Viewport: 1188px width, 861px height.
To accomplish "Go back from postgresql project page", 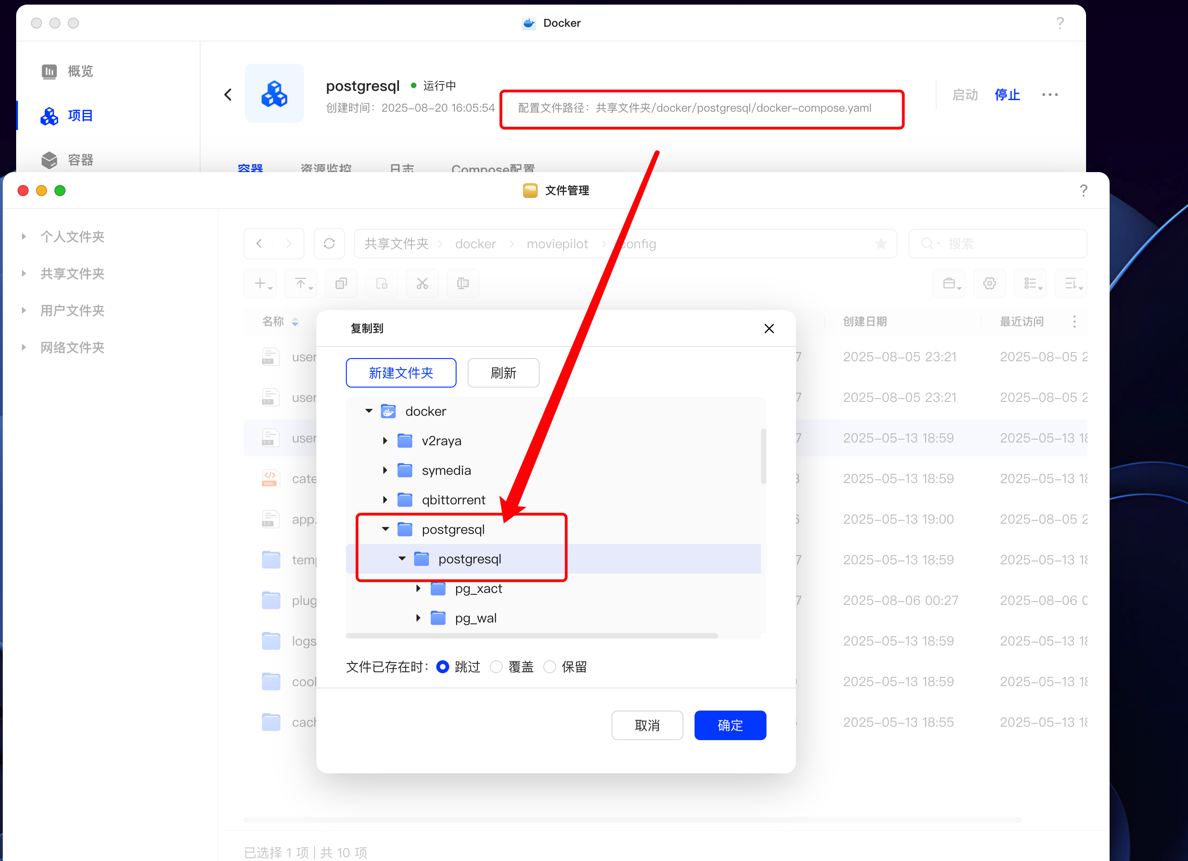I will 228,95.
